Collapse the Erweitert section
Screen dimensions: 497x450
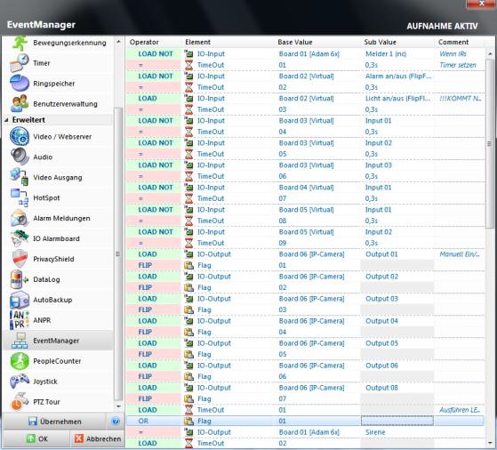[x=6, y=120]
